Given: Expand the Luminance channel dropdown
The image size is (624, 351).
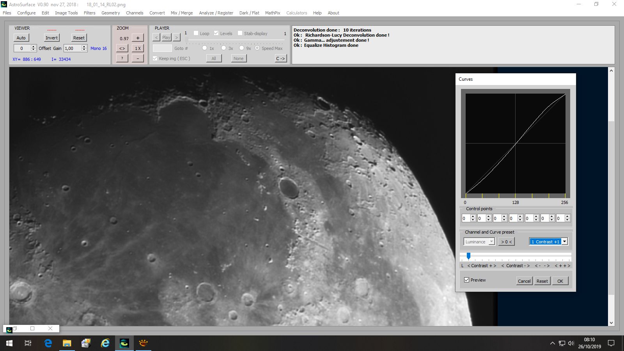Looking at the screenshot, I should coord(491,242).
